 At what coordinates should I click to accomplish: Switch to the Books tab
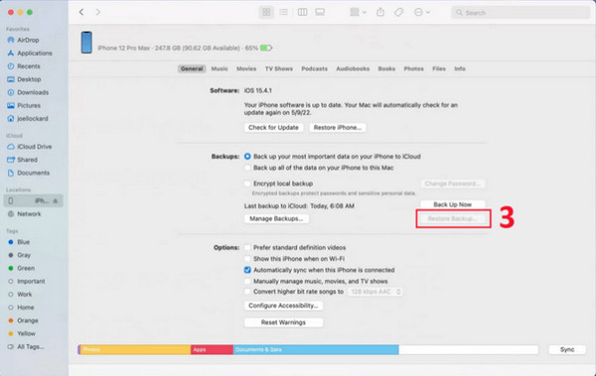386,68
